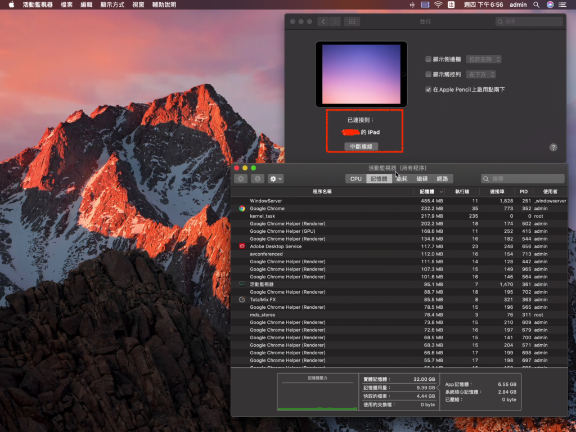576x432 pixels.
Task: Click the search field in Sidecar preferences
Action: [x=529, y=22]
